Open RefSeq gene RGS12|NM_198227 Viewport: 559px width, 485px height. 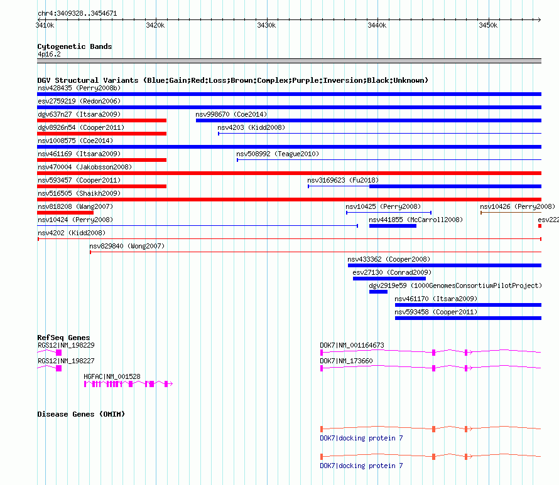coord(49,368)
